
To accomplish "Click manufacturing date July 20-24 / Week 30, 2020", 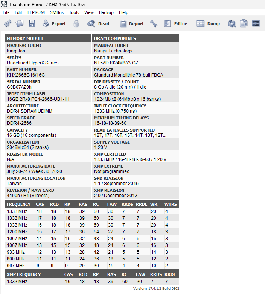I will point(35,171).
